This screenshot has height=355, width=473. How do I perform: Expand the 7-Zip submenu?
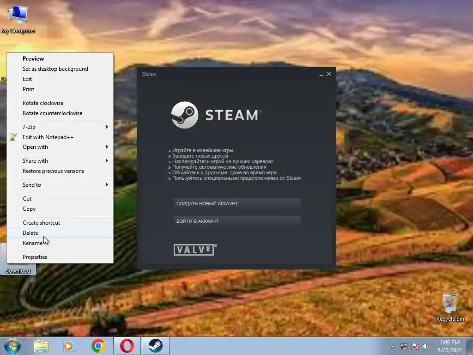[60, 127]
